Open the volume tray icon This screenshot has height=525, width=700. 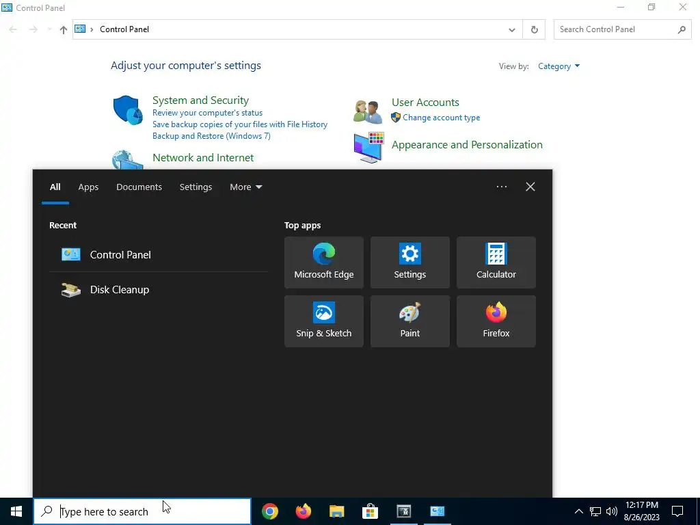(612, 511)
